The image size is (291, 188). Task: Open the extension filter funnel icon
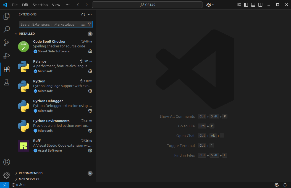click(89, 24)
